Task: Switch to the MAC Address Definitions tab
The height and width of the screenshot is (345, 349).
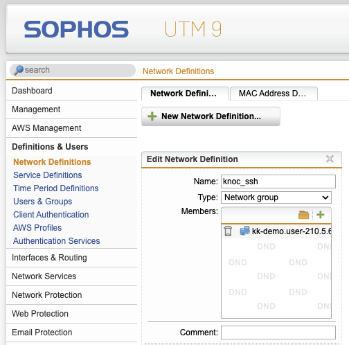Action: (274, 94)
